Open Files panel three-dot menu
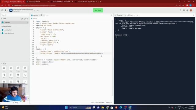 28,19
